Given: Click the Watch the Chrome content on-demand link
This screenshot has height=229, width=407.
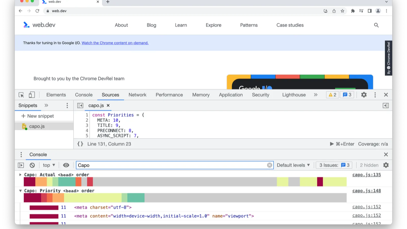Looking at the screenshot, I should pyautogui.click(x=115, y=43).
